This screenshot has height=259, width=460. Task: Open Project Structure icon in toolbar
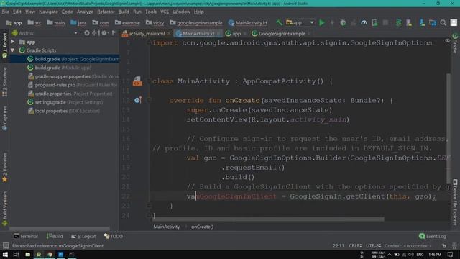tap(433, 22)
